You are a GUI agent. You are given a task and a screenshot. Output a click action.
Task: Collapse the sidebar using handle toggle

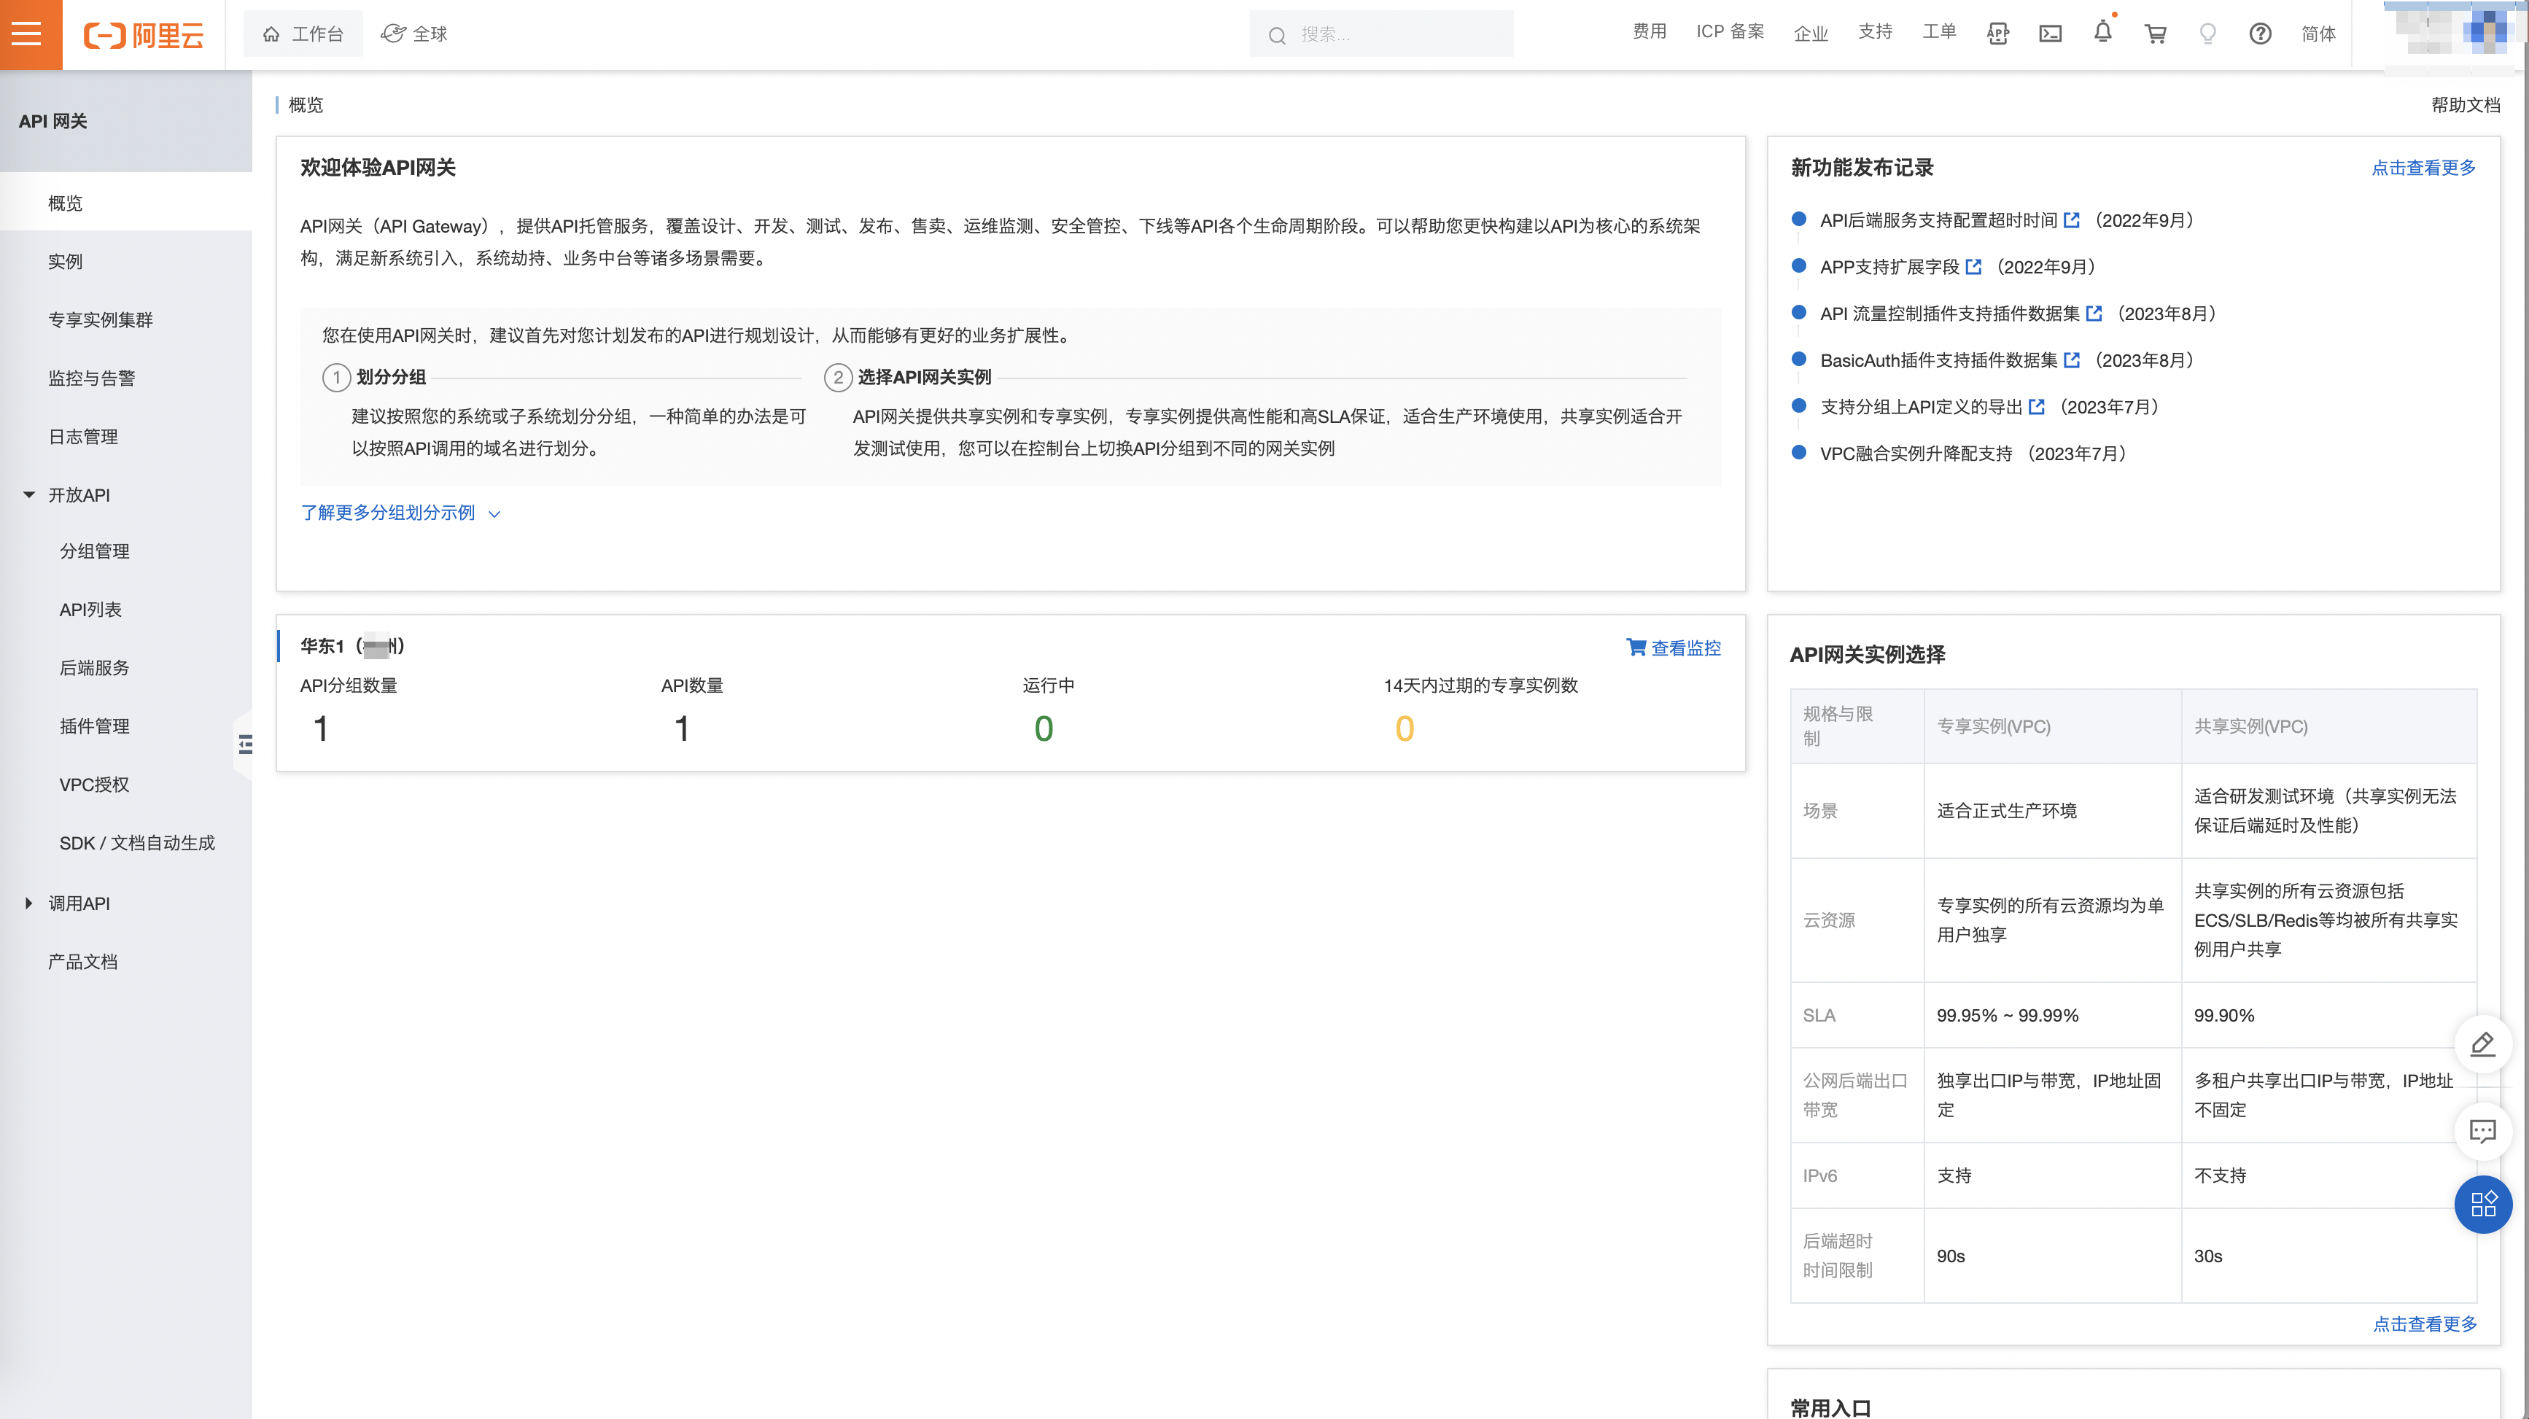point(244,745)
